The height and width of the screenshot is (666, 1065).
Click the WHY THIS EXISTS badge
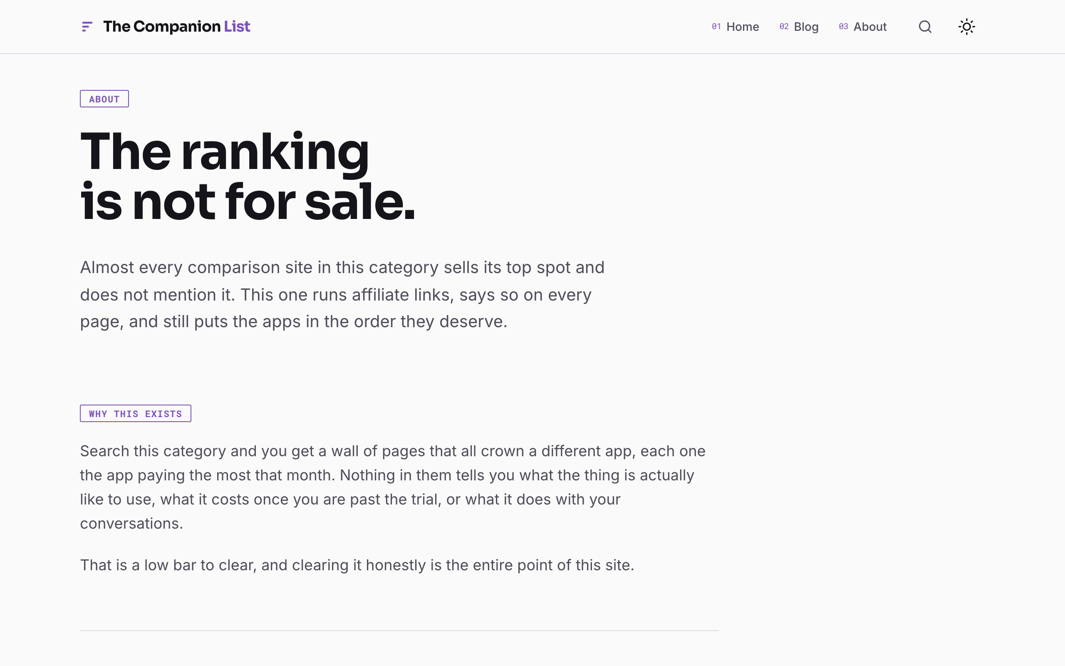point(136,414)
